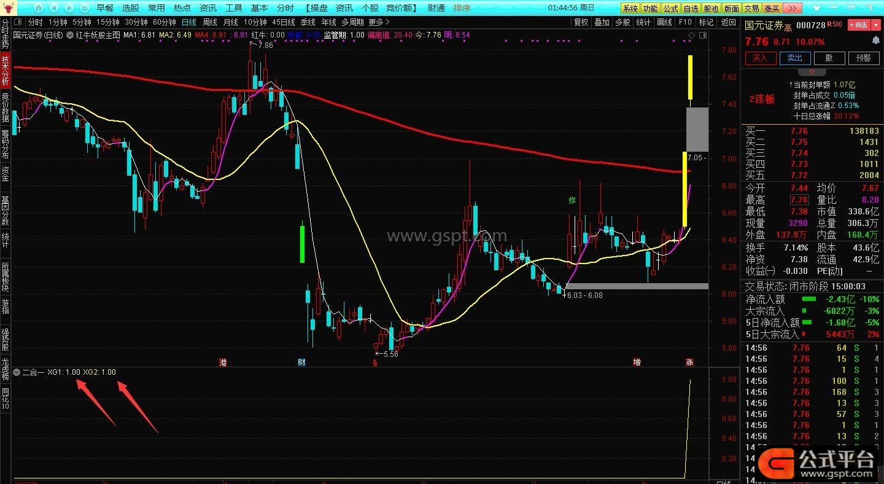Click 返回 to go back
The height and width of the screenshot is (484, 884).
pos(728,22)
